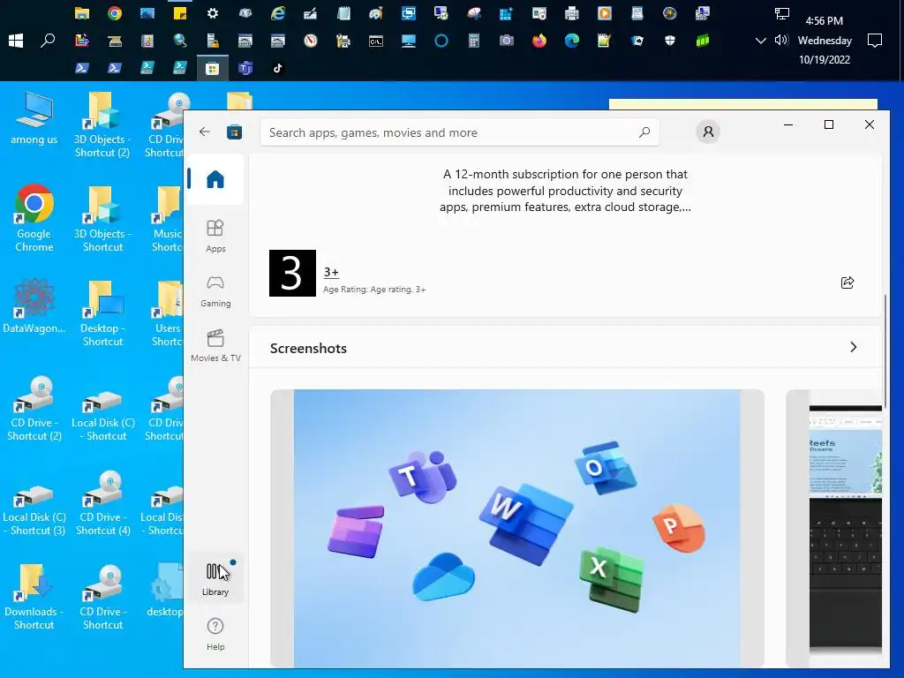Expand the Screenshots section chevron
The width and height of the screenshot is (904, 678).
coord(854,347)
